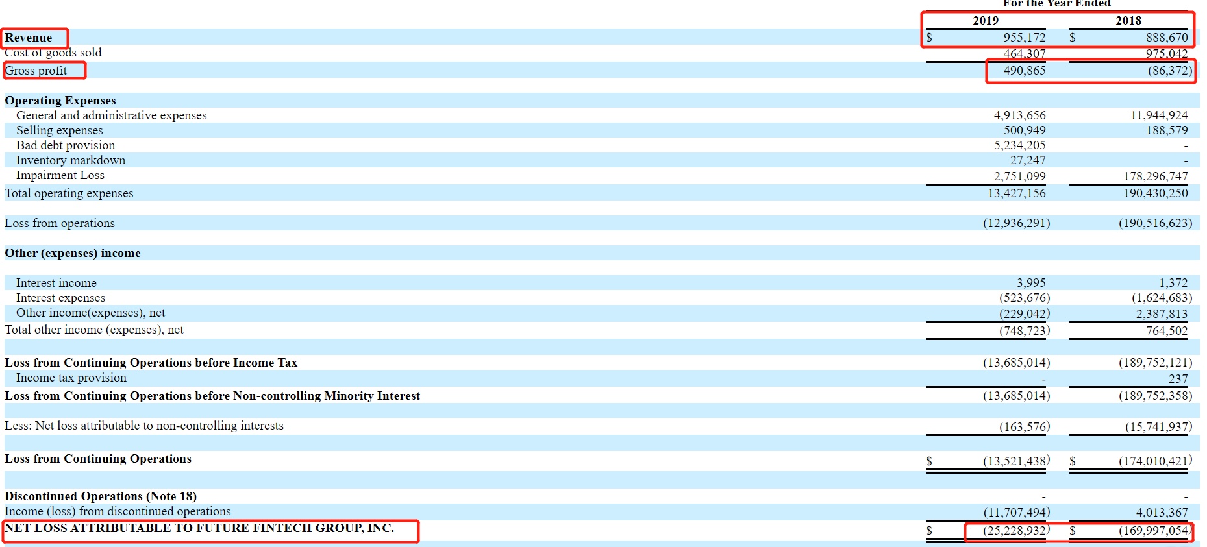Select 'Total operating expenses' label
The width and height of the screenshot is (1207, 547).
pyautogui.click(x=69, y=193)
